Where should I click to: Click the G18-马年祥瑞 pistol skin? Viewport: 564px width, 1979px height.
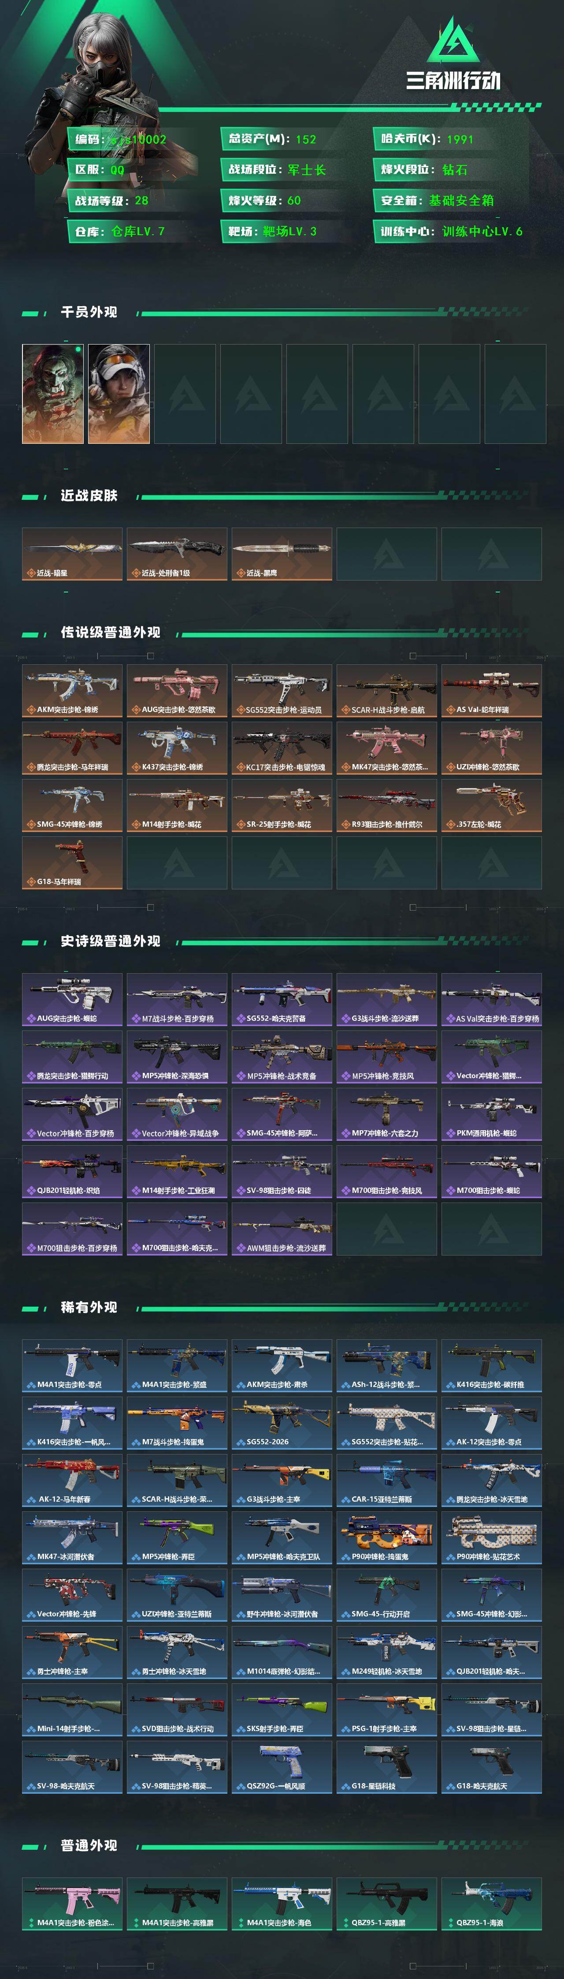tap(72, 863)
